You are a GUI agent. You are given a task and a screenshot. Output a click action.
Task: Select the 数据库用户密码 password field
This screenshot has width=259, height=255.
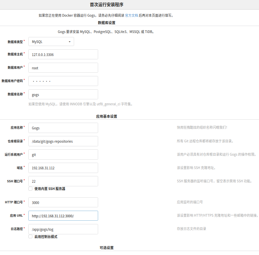click(x=63, y=81)
